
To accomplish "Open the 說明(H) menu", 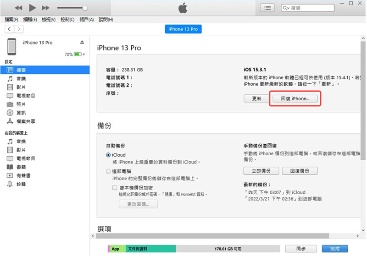I will point(106,20).
